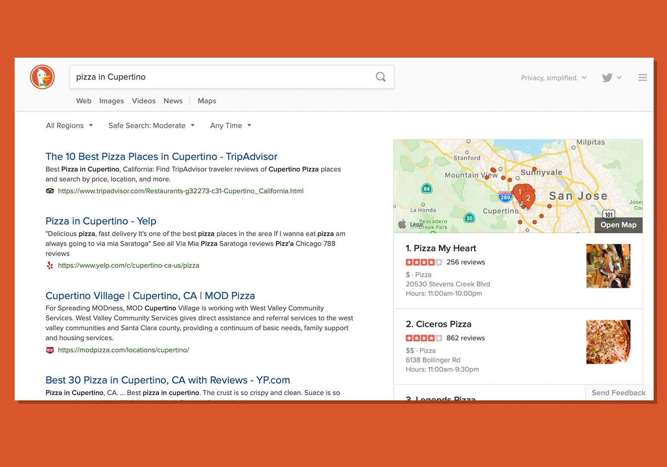Click the 256 reviews text
667x467 pixels.
466,262
